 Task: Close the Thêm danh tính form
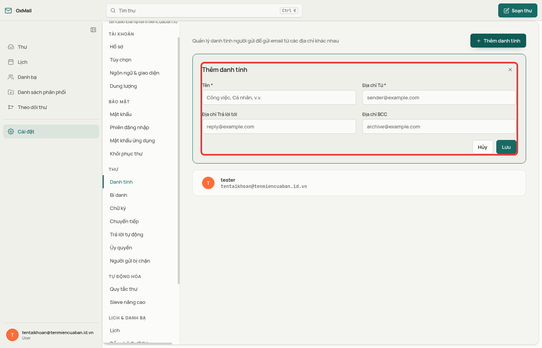point(510,70)
